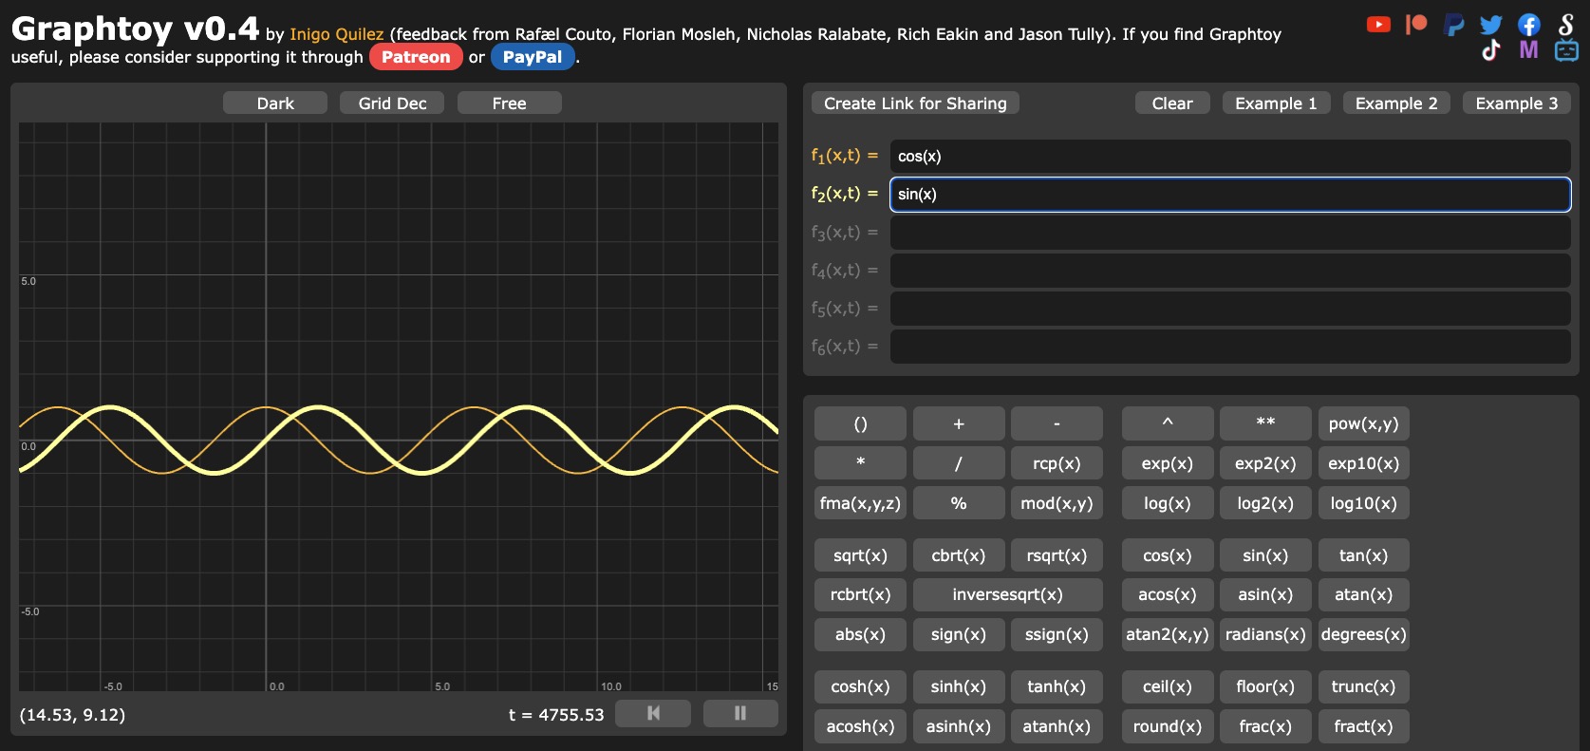1590x751 pixels.
Task: Insert the cos(x) button in function palette
Action: (x=1168, y=555)
